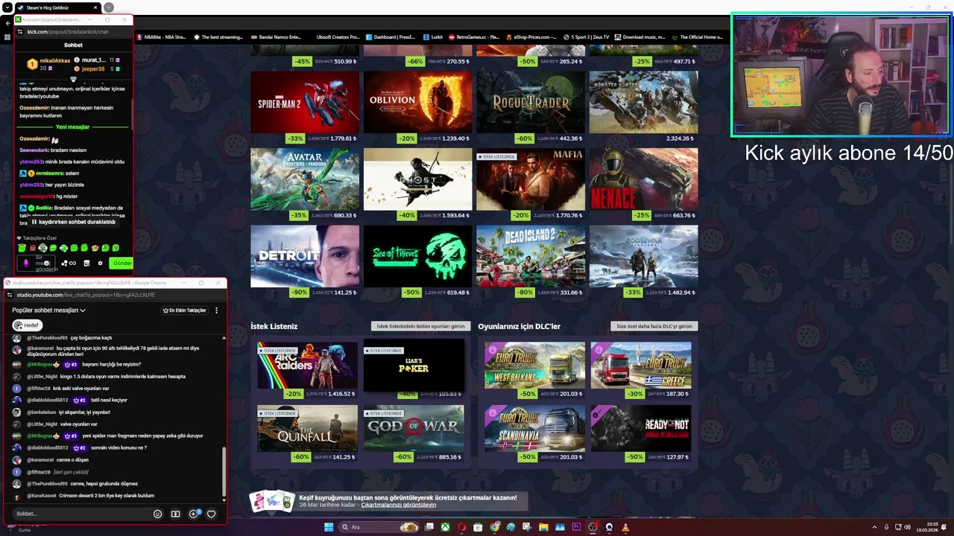Open Oblivion Remastered game thumbnail

417,102
